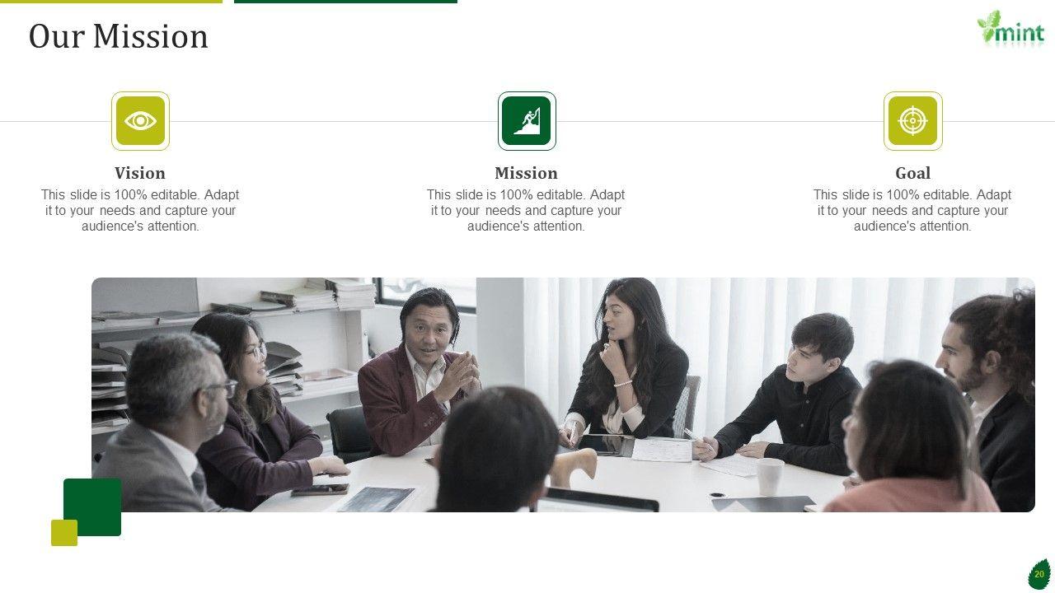Select the description paragraph under Vision
The height and width of the screenshot is (593, 1055).
pos(140,210)
